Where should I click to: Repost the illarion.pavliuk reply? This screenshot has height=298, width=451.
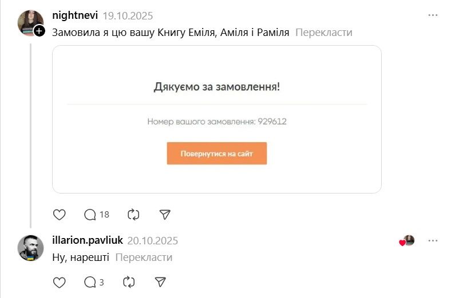pyautogui.click(x=129, y=282)
